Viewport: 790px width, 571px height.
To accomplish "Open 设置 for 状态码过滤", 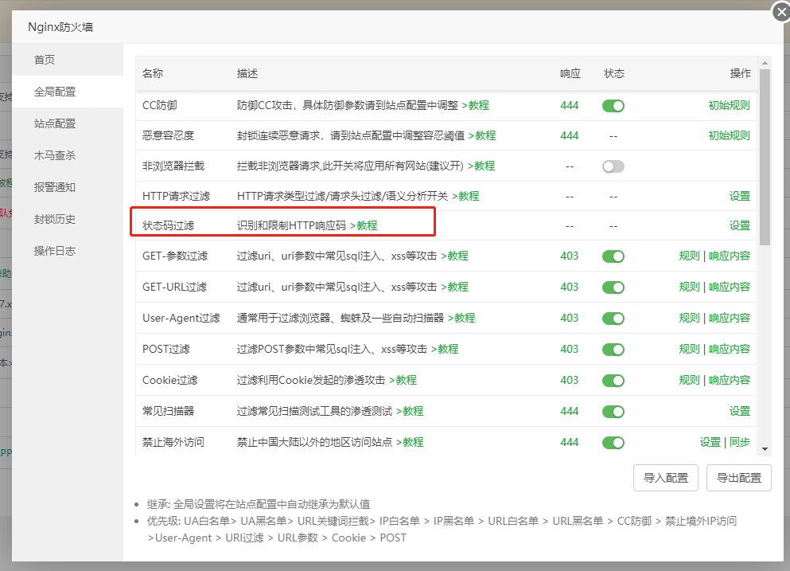I will click(x=740, y=225).
